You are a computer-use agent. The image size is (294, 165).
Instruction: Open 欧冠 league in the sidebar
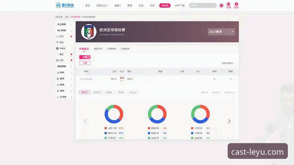click(x=62, y=36)
